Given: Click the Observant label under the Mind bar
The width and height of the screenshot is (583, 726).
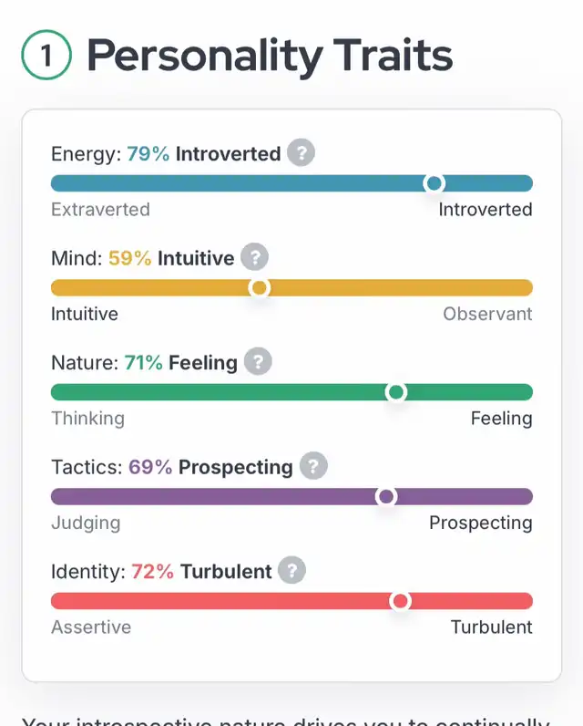Looking at the screenshot, I should point(487,314).
